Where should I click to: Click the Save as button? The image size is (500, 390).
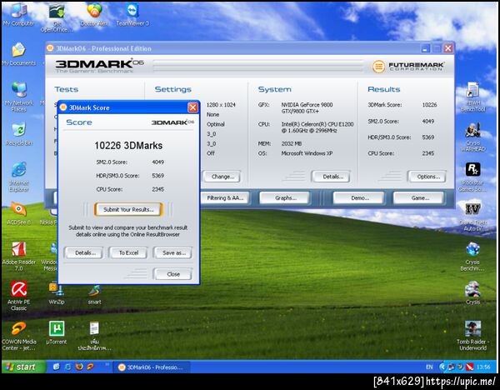(173, 252)
